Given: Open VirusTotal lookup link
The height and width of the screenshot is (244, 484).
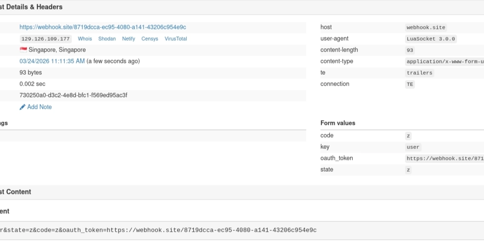Looking at the screenshot, I should [x=176, y=39].
